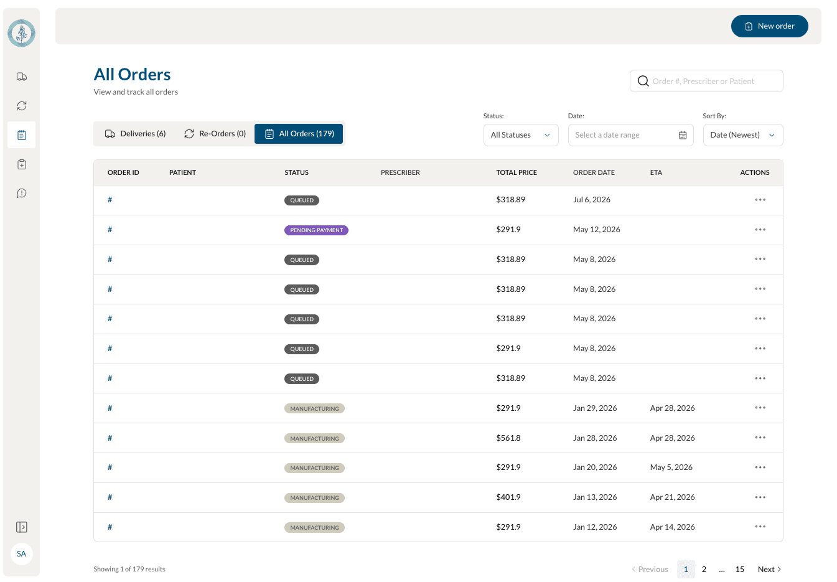The height and width of the screenshot is (582, 837).
Task: Switch to the Re-Orders (0) tab
Action: (215, 134)
